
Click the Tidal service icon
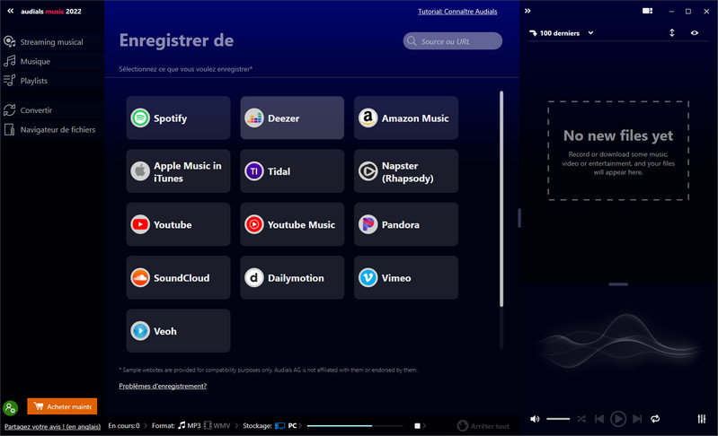[x=254, y=171]
